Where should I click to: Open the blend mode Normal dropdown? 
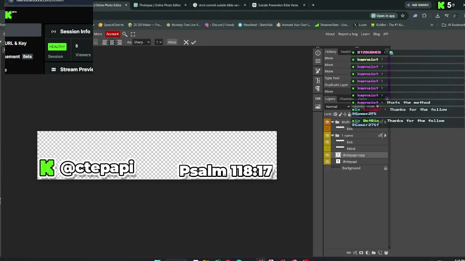pyautogui.click(x=337, y=107)
